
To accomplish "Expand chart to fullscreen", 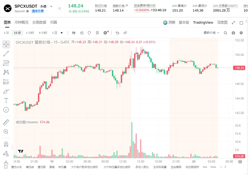I will click(x=234, y=23).
